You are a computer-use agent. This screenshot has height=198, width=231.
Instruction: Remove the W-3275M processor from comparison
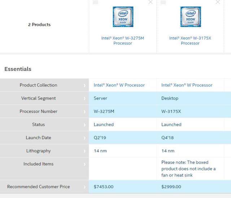click(151, 2)
